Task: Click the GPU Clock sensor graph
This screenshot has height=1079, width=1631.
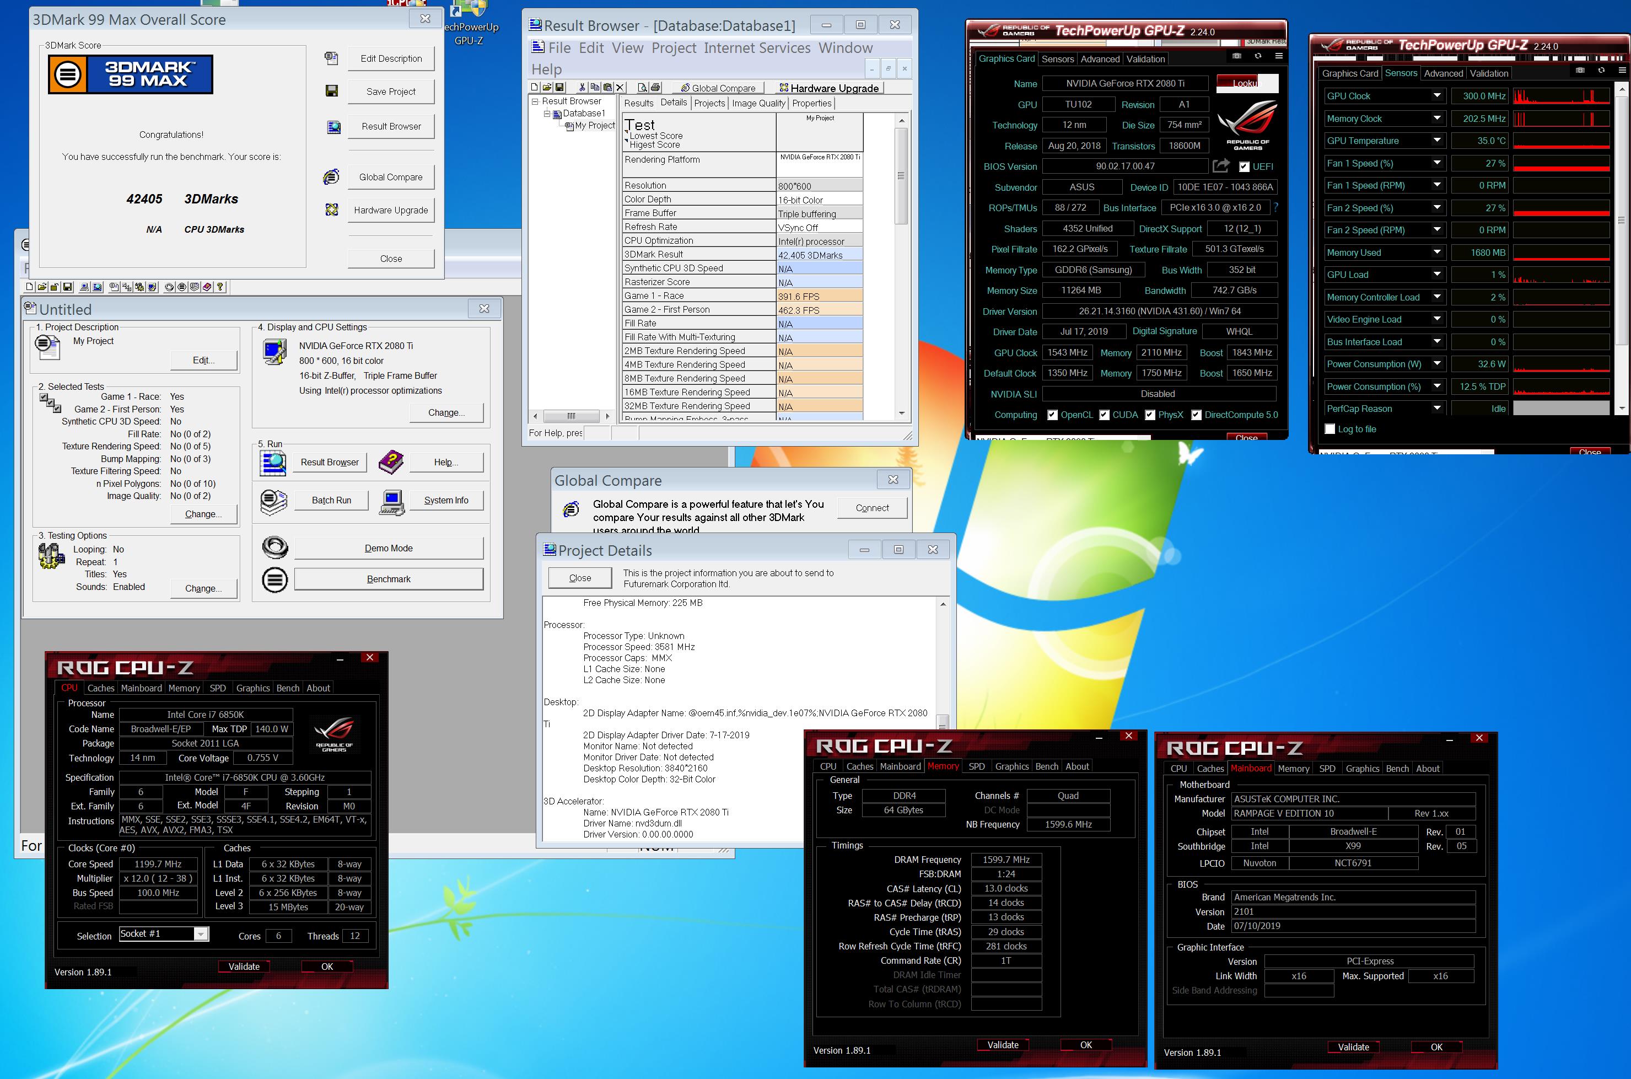Action: (x=1562, y=95)
